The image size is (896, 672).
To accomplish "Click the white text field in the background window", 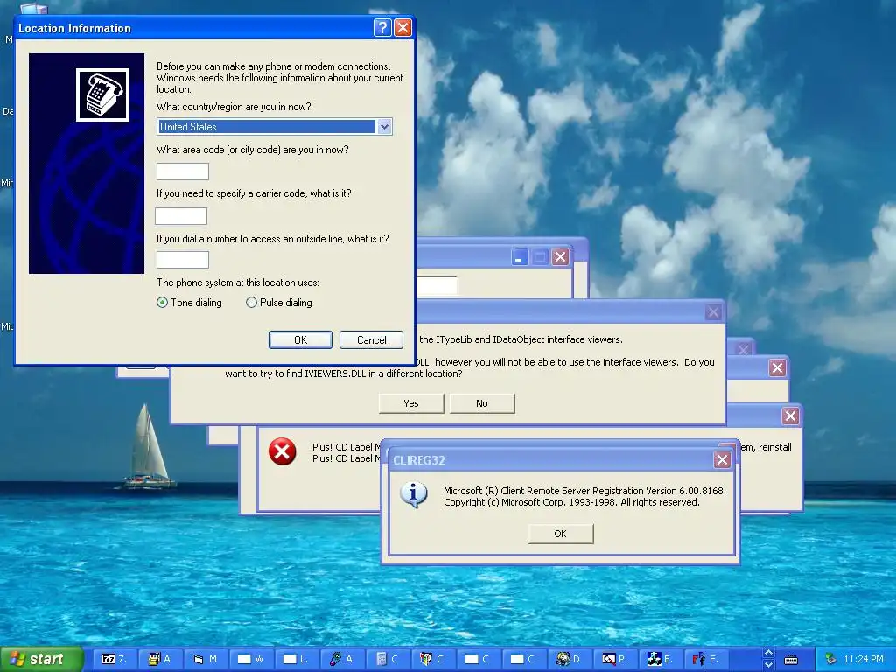I will pos(437,286).
